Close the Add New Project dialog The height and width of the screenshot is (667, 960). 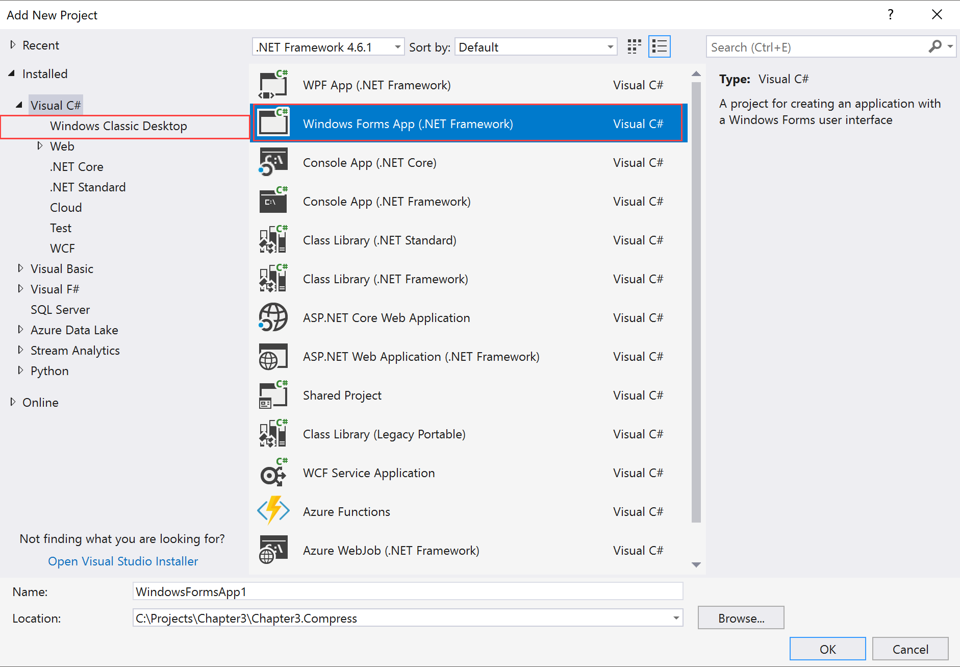coord(937,14)
